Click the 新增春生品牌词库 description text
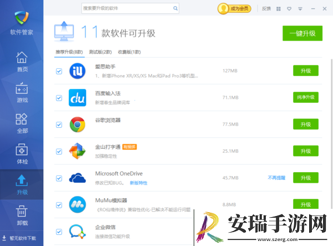 (x=112, y=103)
